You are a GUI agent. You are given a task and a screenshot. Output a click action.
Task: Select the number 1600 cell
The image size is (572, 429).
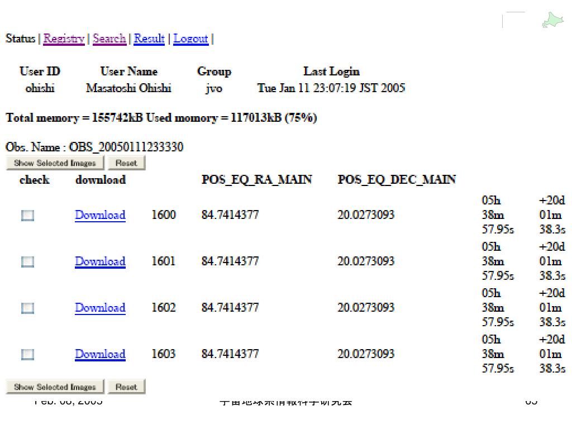164,214
